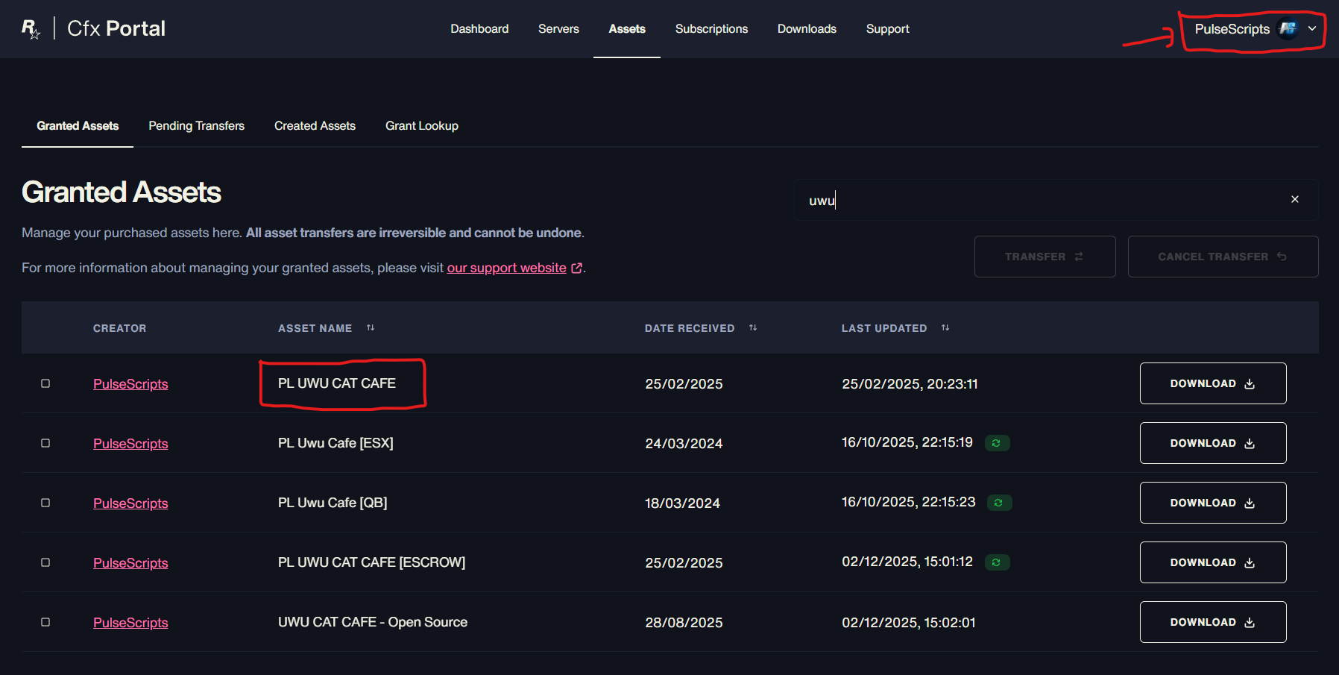Expand the account dropdown chevron
This screenshot has height=675, width=1339.
click(x=1312, y=29)
